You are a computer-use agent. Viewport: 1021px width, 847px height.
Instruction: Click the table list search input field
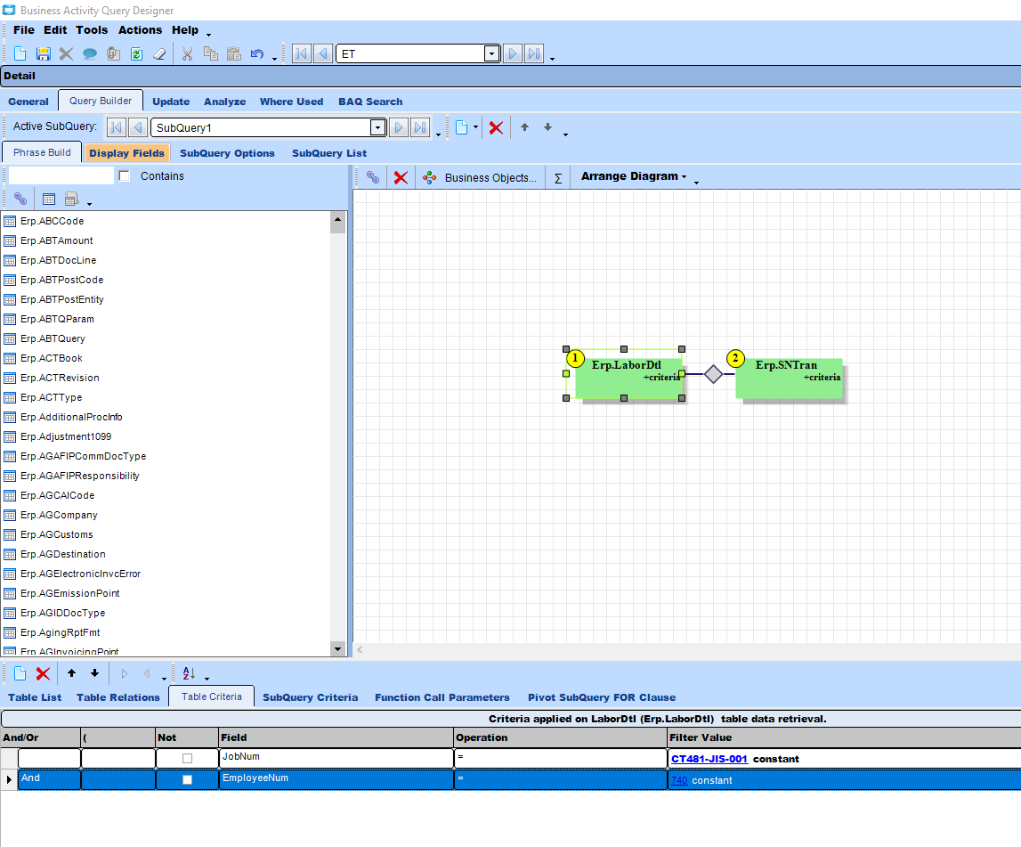61,176
